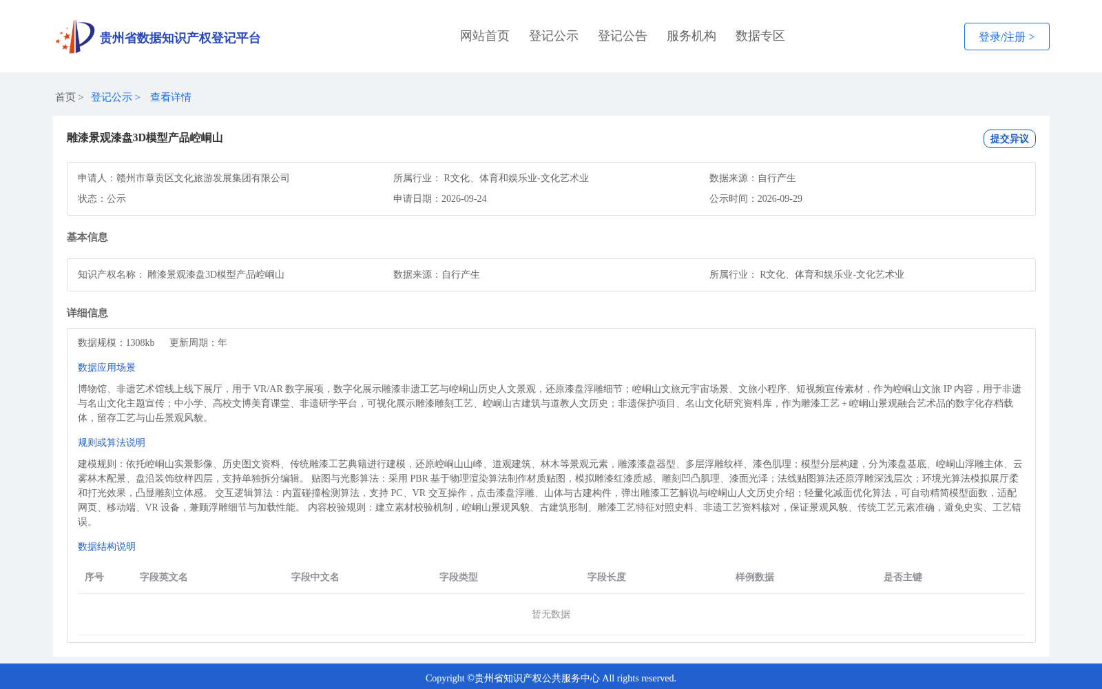
Task: Open 网站首页 navigation item
Action: pos(485,36)
